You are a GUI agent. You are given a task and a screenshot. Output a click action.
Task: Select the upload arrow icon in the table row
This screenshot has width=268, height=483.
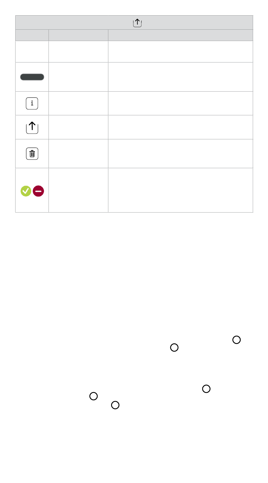[x=32, y=127]
